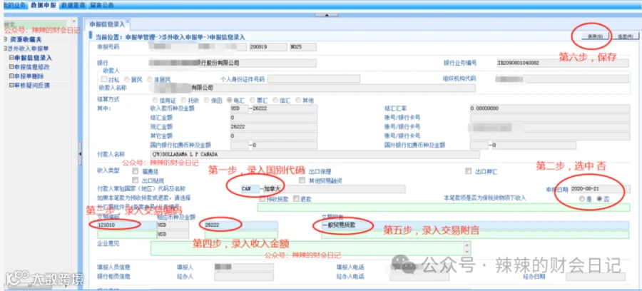This screenshot has height=291, width=642.
Task: Click the 返回(R) button beside save
Action: (x=625, y=36)
